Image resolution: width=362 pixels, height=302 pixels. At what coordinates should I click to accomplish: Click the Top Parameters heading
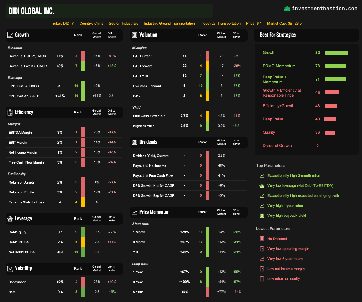click(x=270, y=166)
